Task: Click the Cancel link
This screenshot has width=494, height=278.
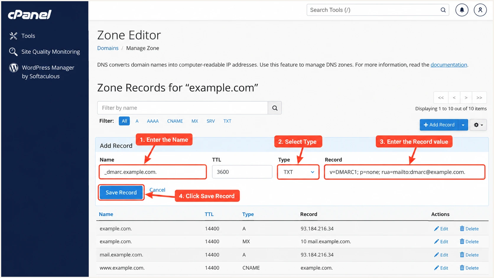Action: (157, 190)
